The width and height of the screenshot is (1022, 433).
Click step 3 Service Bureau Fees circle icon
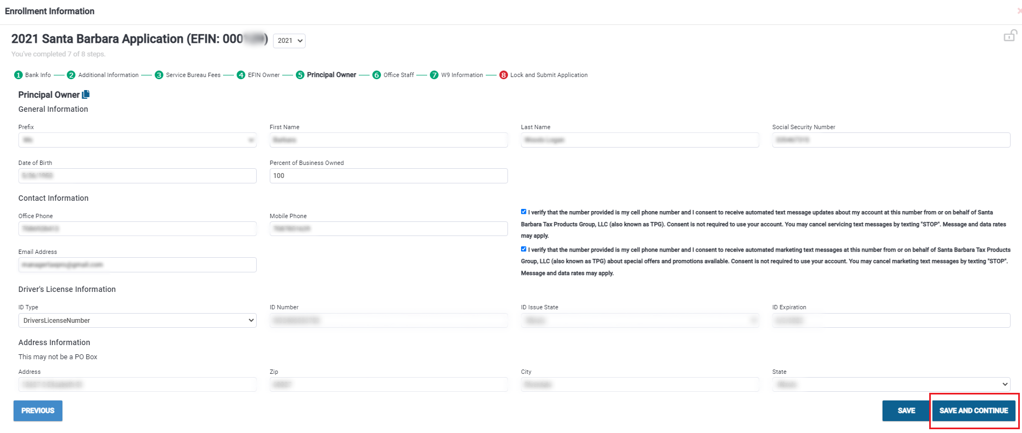(x=159, y=75)
